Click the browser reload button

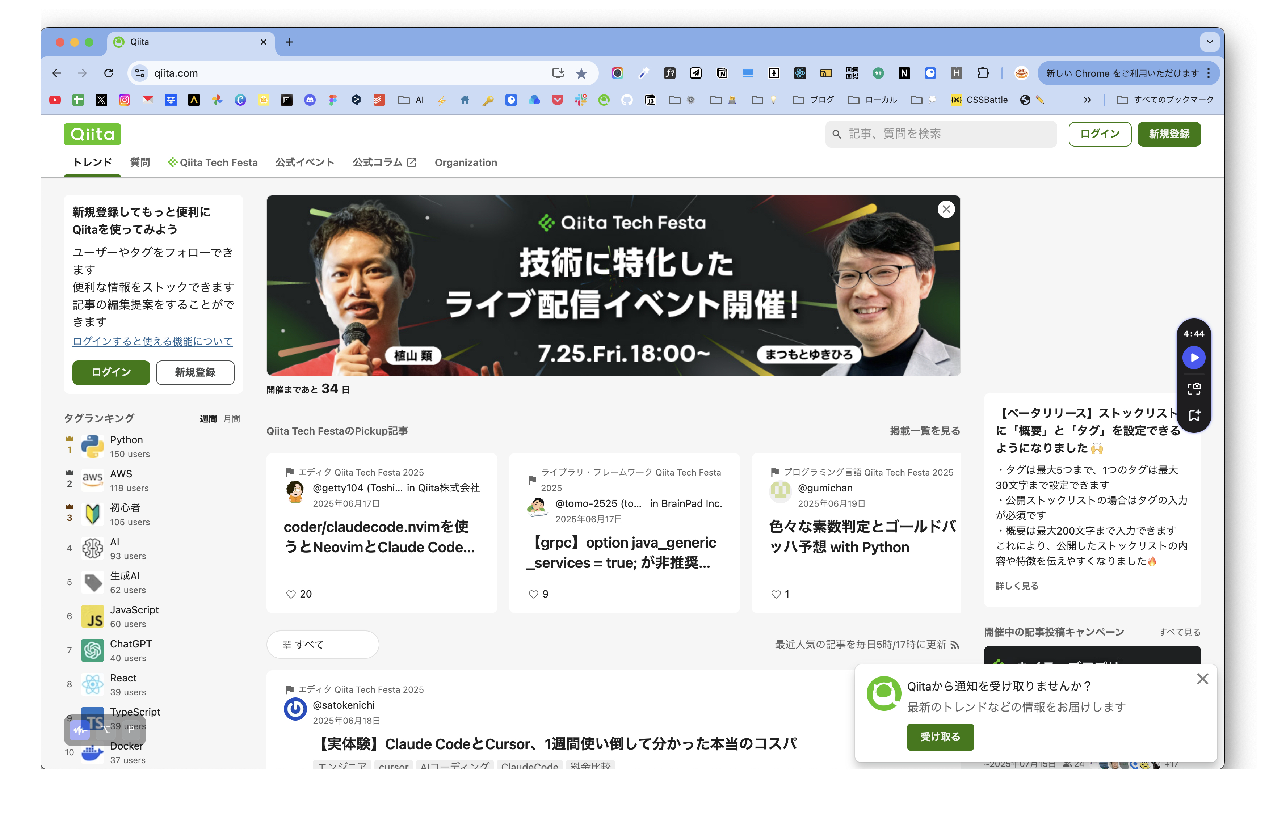[x=108, y=73]
